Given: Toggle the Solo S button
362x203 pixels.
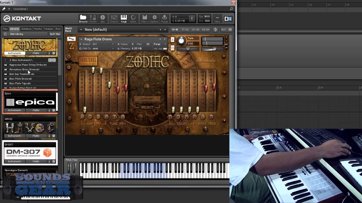Looking at the screenshot, I should point(173,40).
